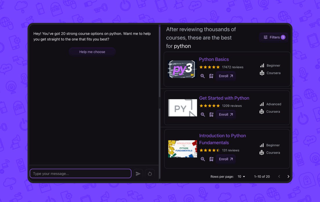Enroll in Get Started with Python
The image size is (320, 202).
click(x=226, y=114)
